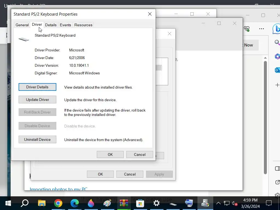Open the Bing Copilot sidebar icon
The image size is (280, 210).
point(276,29)
